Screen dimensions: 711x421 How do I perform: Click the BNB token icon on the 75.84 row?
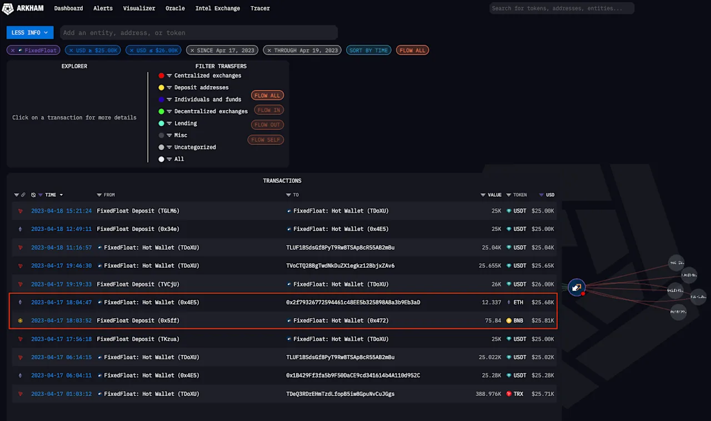(x=509, y=321)
